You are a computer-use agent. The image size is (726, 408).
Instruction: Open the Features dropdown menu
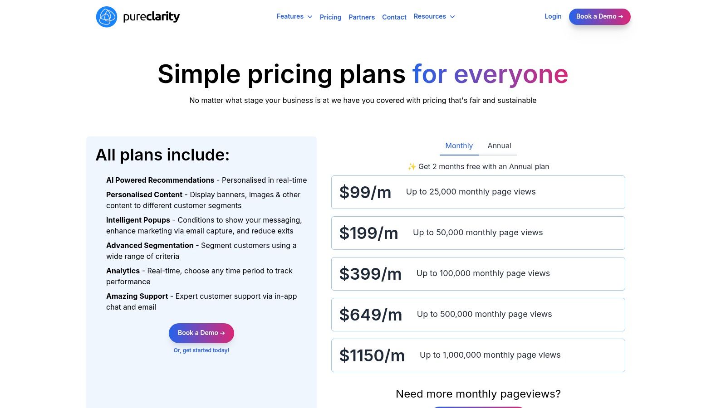coord(290,16)
